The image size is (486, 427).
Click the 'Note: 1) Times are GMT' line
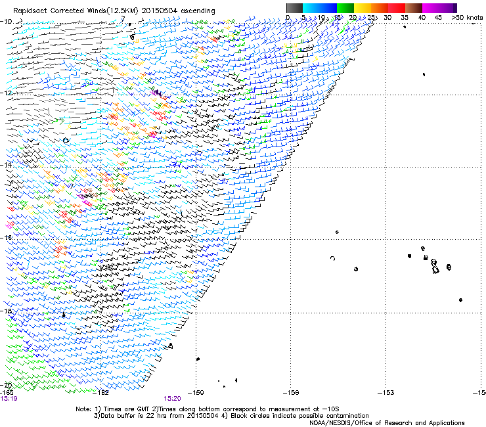pyautogui.click(x=208, y=409)
